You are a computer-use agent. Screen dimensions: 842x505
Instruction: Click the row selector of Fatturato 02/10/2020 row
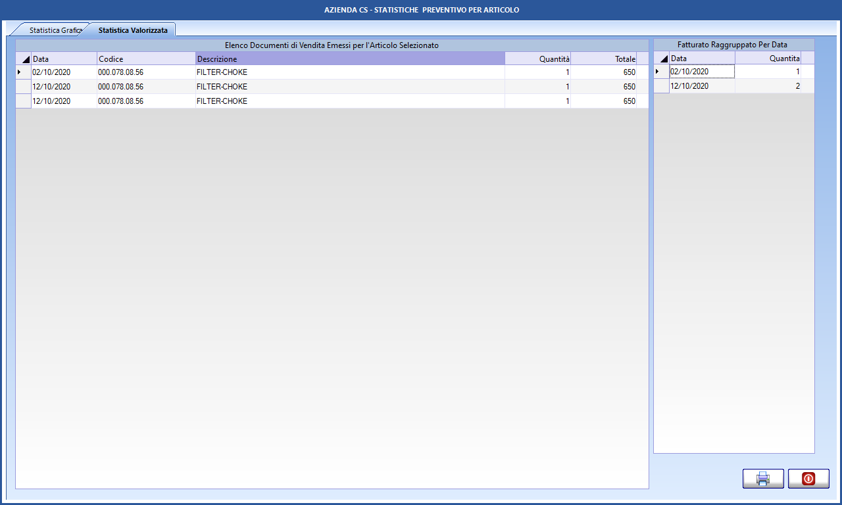click(662, 72)
